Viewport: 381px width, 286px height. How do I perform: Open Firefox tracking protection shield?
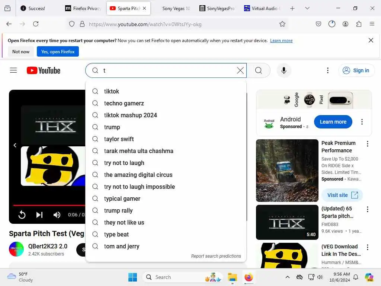click(72, 24)
